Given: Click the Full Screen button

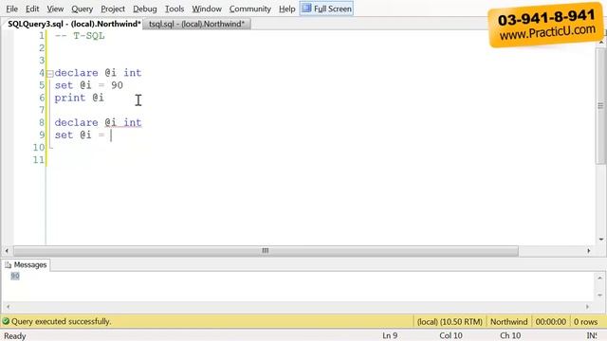Looking at the screenshot, I should click(x=326, y=9).
